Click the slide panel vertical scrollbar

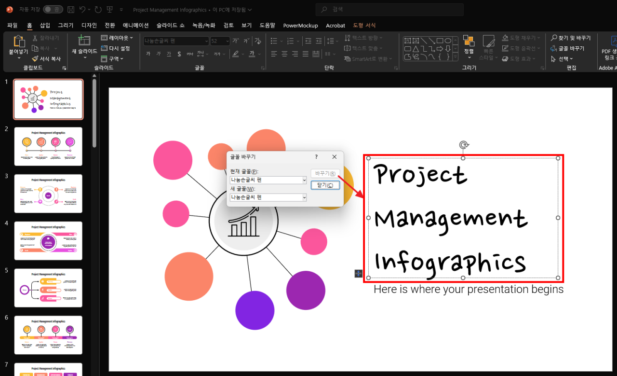coord(94,113)
